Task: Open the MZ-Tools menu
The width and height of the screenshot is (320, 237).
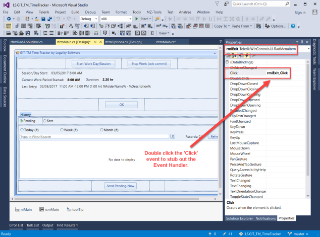Action: click(x=154, y=12)
